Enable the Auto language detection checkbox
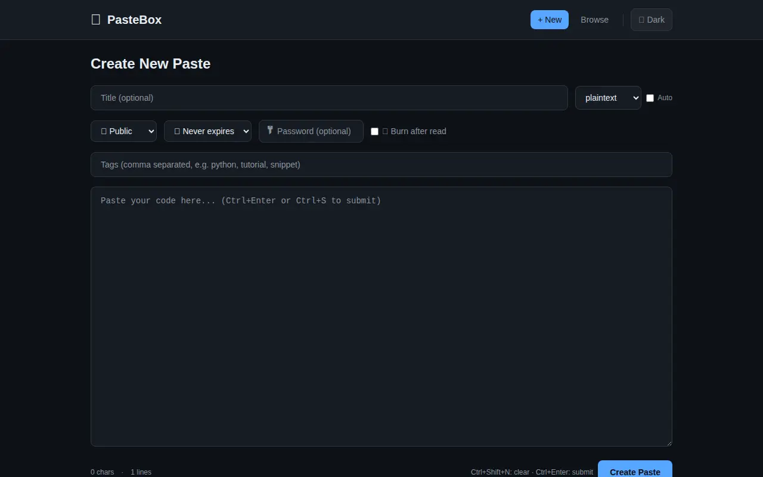 650,98
